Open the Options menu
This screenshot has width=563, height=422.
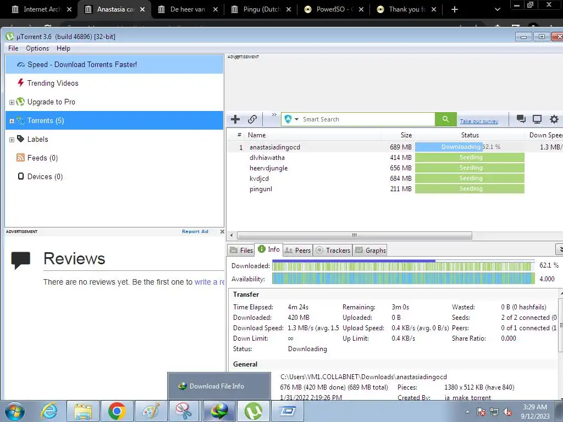pyautogui.click(x=37, y=48)
